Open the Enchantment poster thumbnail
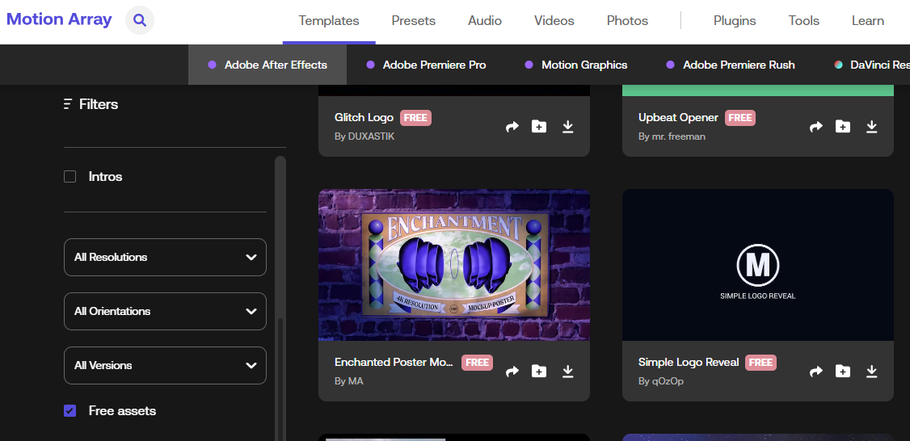Viewport: 910px width, 441px height. (x=454, y=265)
